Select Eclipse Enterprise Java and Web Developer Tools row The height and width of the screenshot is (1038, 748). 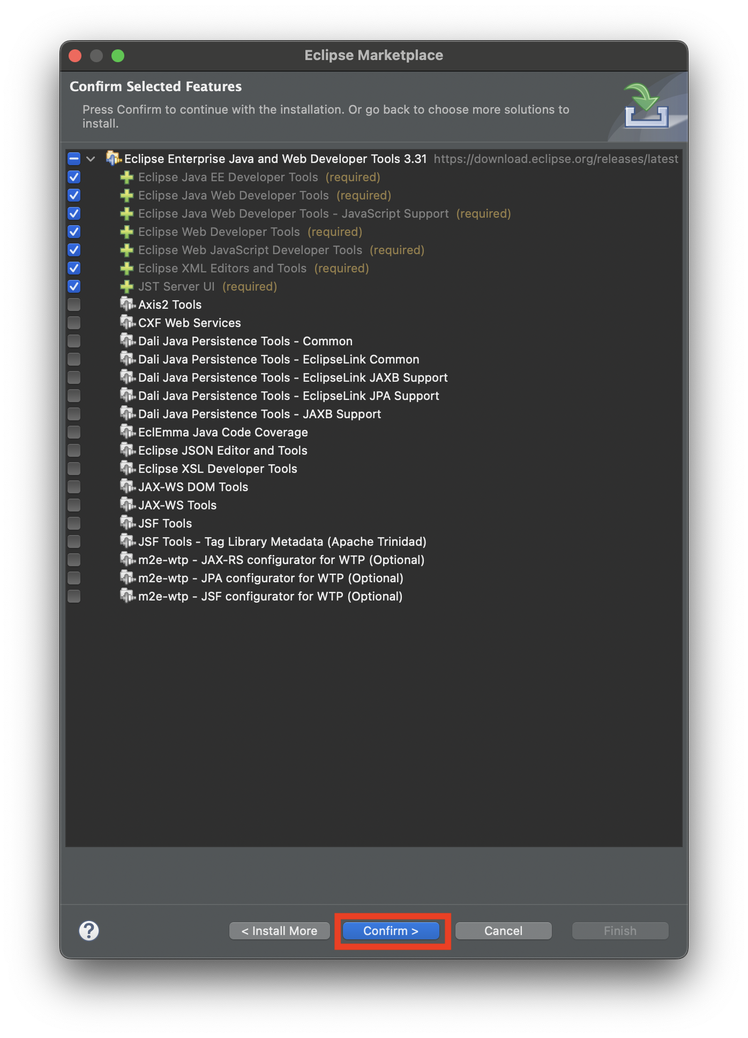click(x=374, y=159)
